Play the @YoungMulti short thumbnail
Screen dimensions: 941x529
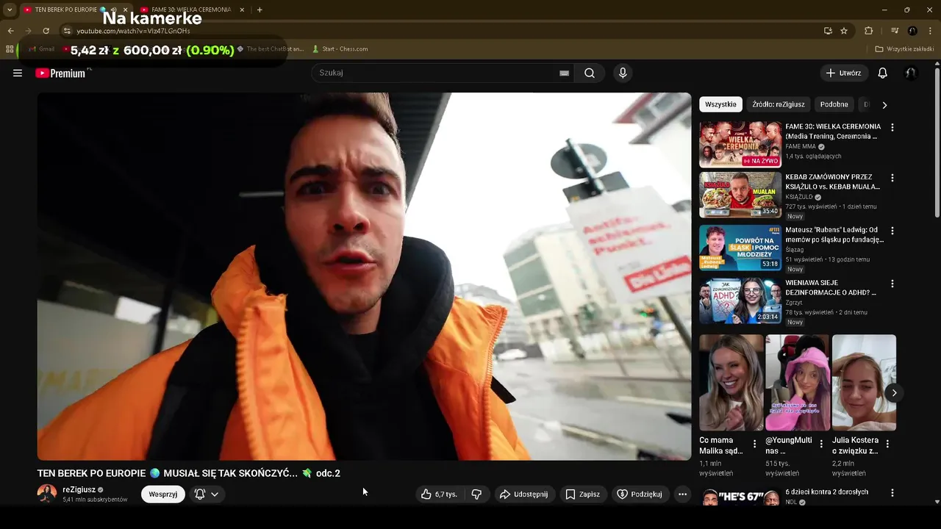[798, 383]
